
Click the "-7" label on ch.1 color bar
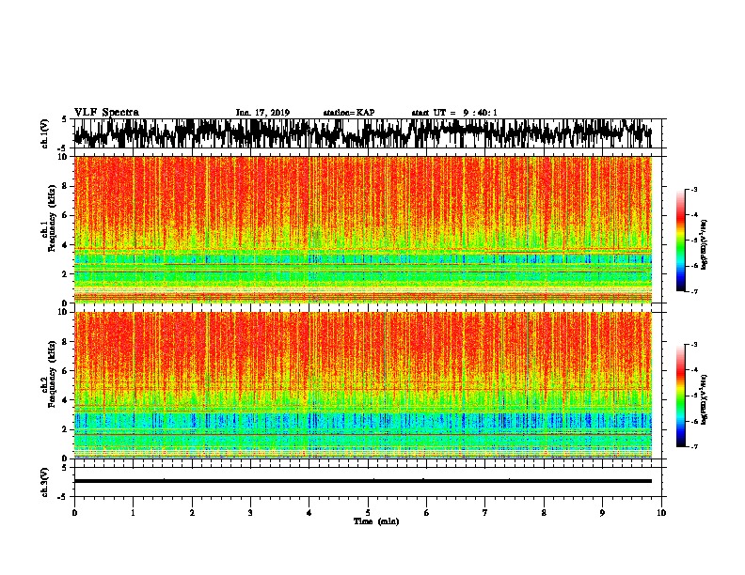tap(693, 291)
